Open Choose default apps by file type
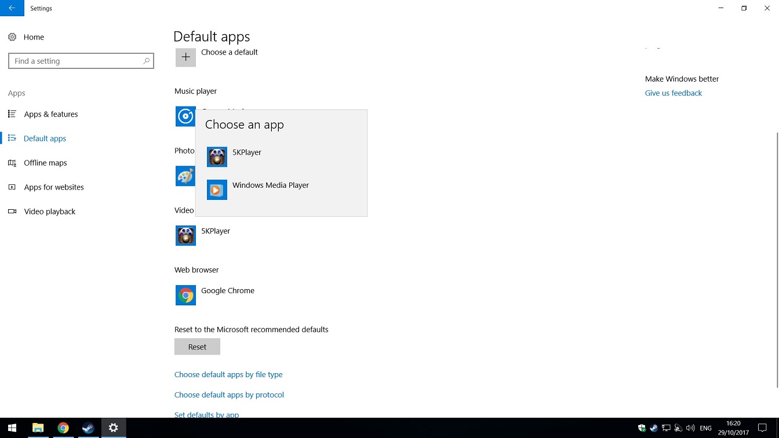779x438 pixels. [x=228, y=374]
